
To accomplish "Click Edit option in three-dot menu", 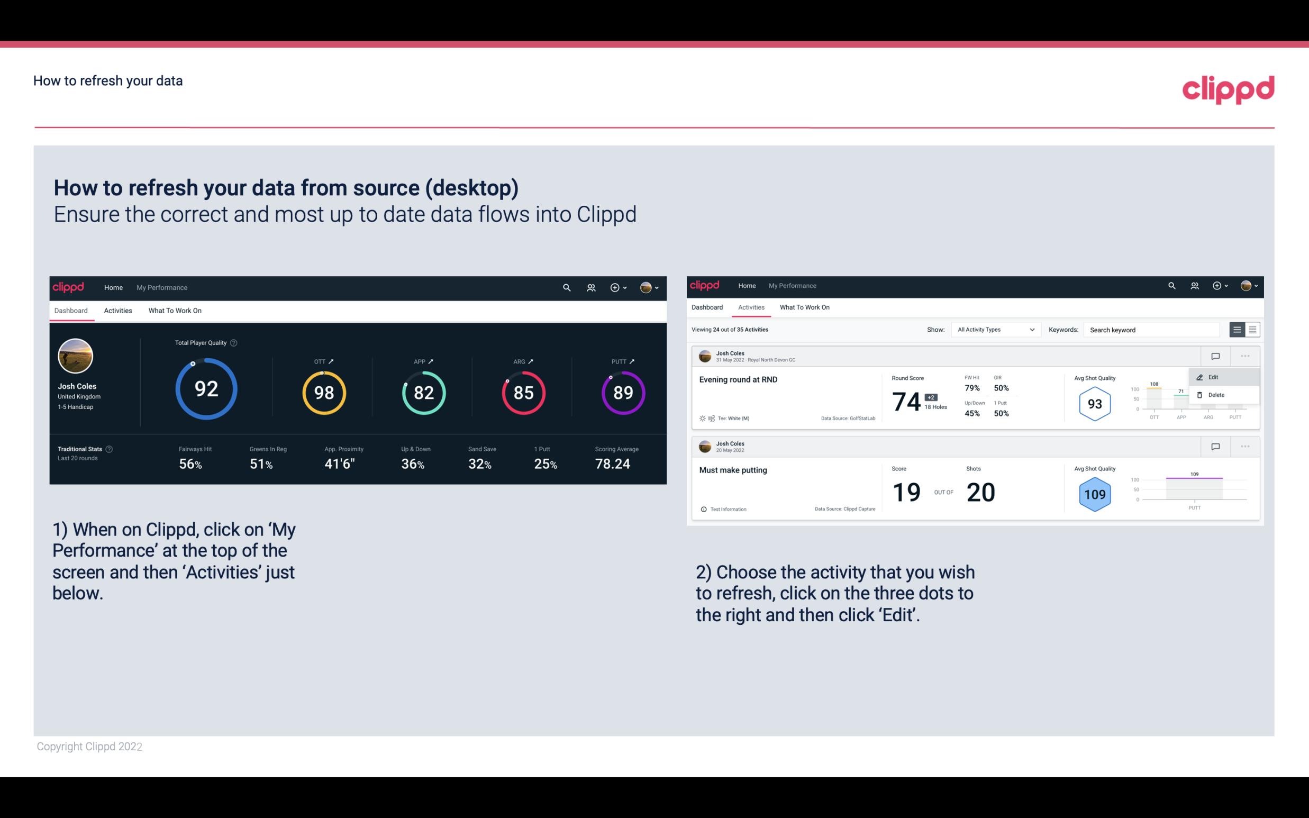I will (x=1216, y=376).
